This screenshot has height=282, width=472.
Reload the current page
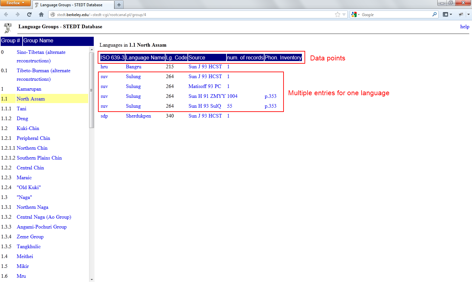(x=29, y=14)
